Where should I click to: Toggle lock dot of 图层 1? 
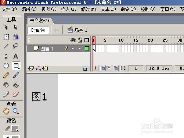80,49
